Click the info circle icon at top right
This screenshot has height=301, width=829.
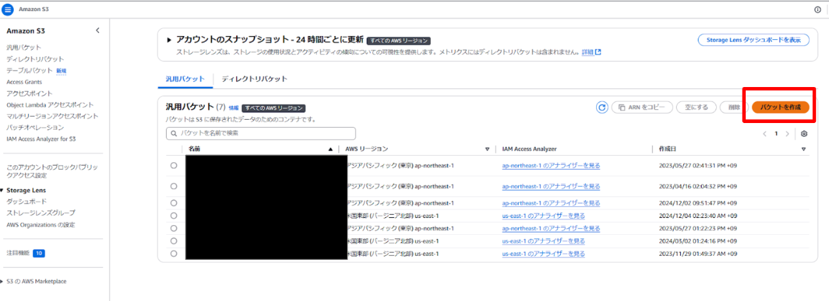817,10
